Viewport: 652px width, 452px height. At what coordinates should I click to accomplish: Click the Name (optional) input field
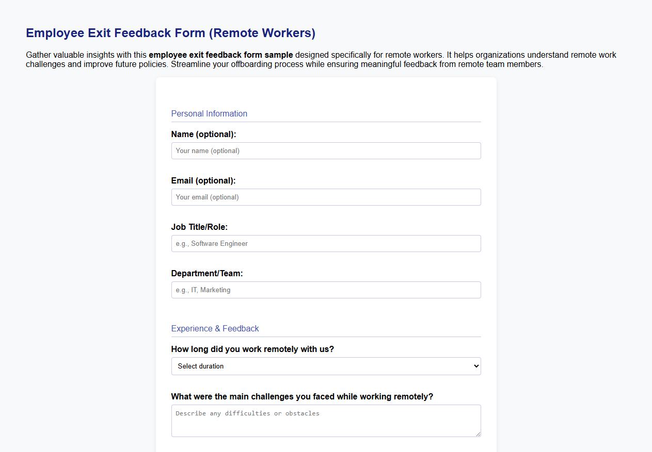click(x=326, y=150)
